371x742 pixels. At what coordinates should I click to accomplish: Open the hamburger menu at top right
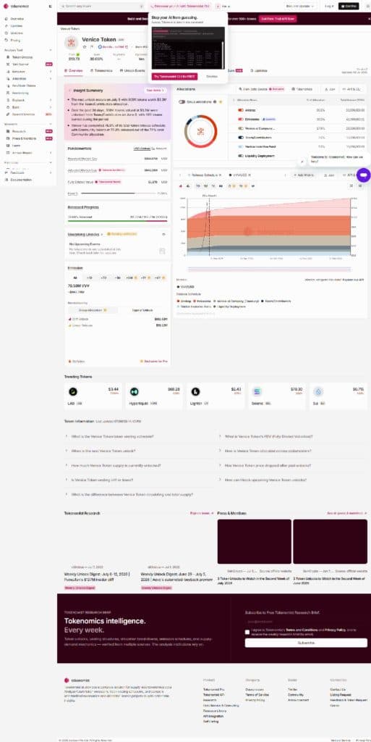pos(367,6)
